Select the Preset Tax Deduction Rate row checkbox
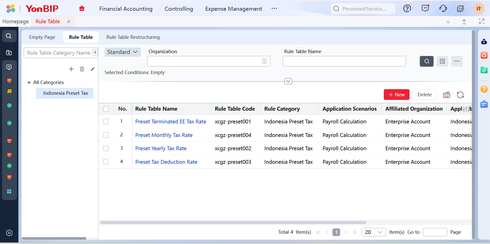The width and height of the screenshot is (490, 244). click(106, 162)
